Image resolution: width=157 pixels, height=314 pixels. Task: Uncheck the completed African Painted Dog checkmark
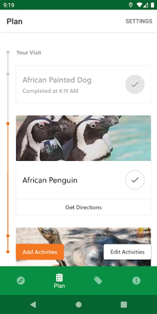coord(135,84)
